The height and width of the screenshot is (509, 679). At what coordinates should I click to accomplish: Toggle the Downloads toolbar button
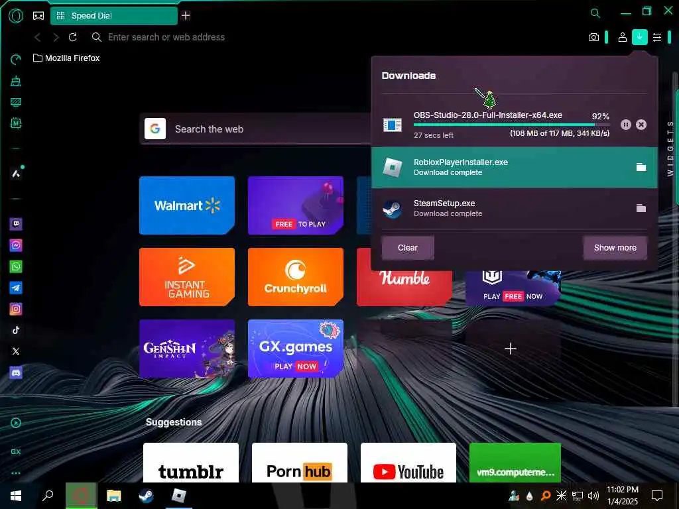pos(640,37)
